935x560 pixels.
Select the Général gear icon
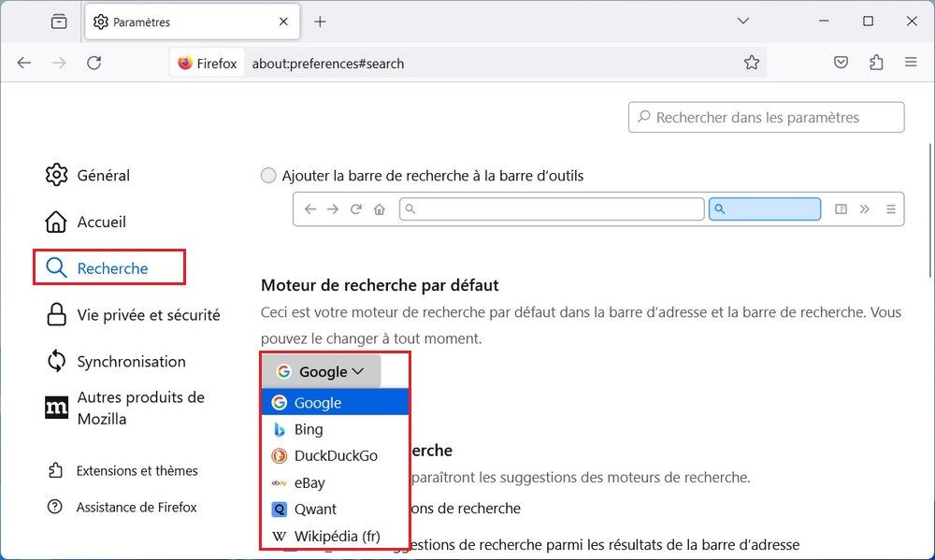56,175
